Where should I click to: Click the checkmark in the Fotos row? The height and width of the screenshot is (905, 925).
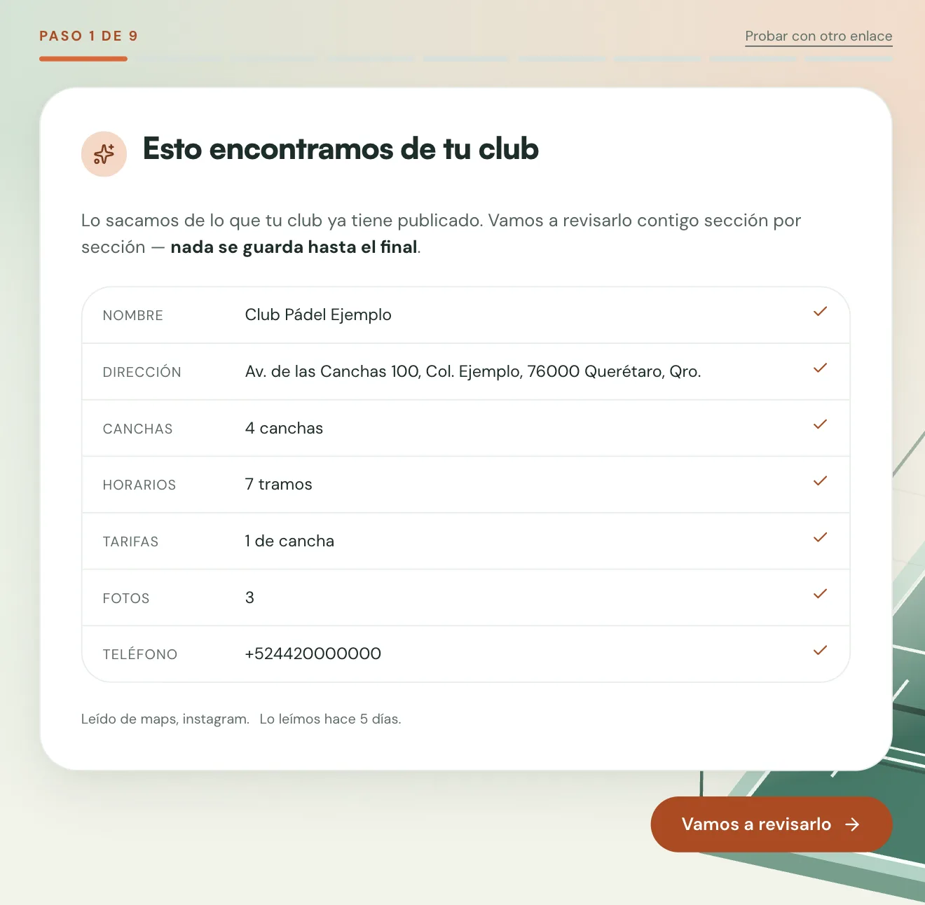point(820,594)
